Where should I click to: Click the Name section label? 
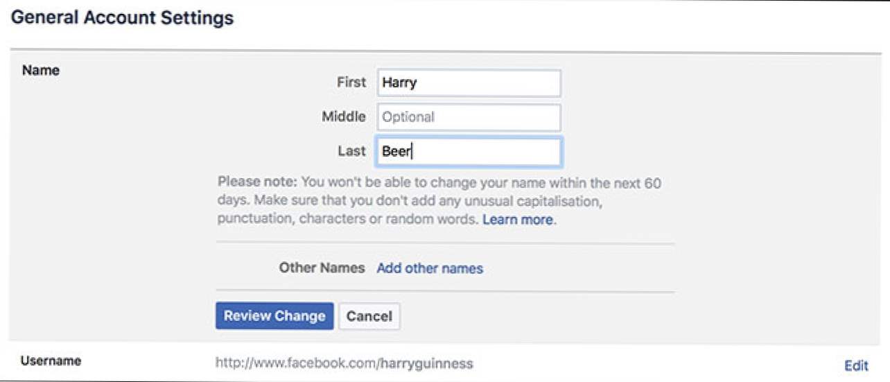(x=41, y=70)
